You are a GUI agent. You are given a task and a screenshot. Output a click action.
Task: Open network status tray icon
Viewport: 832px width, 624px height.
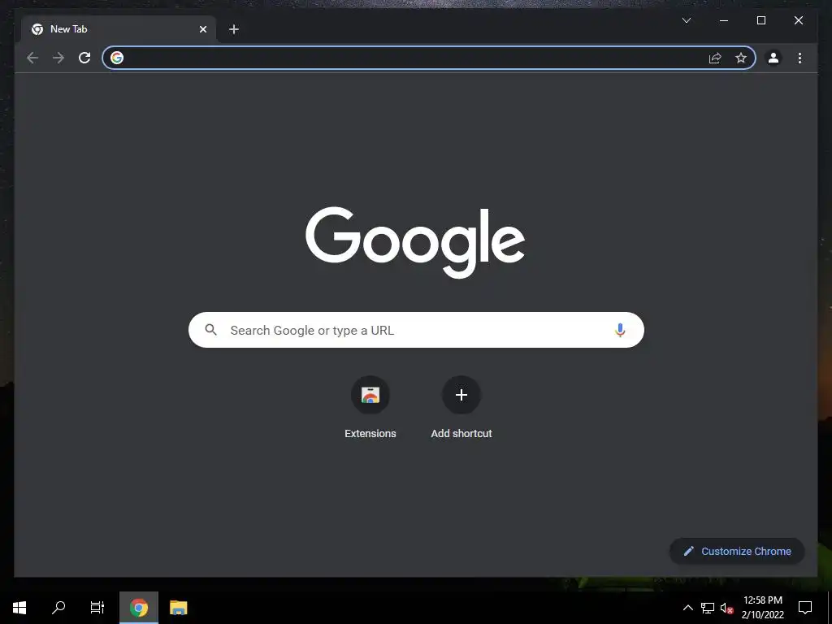click(708, 608)
